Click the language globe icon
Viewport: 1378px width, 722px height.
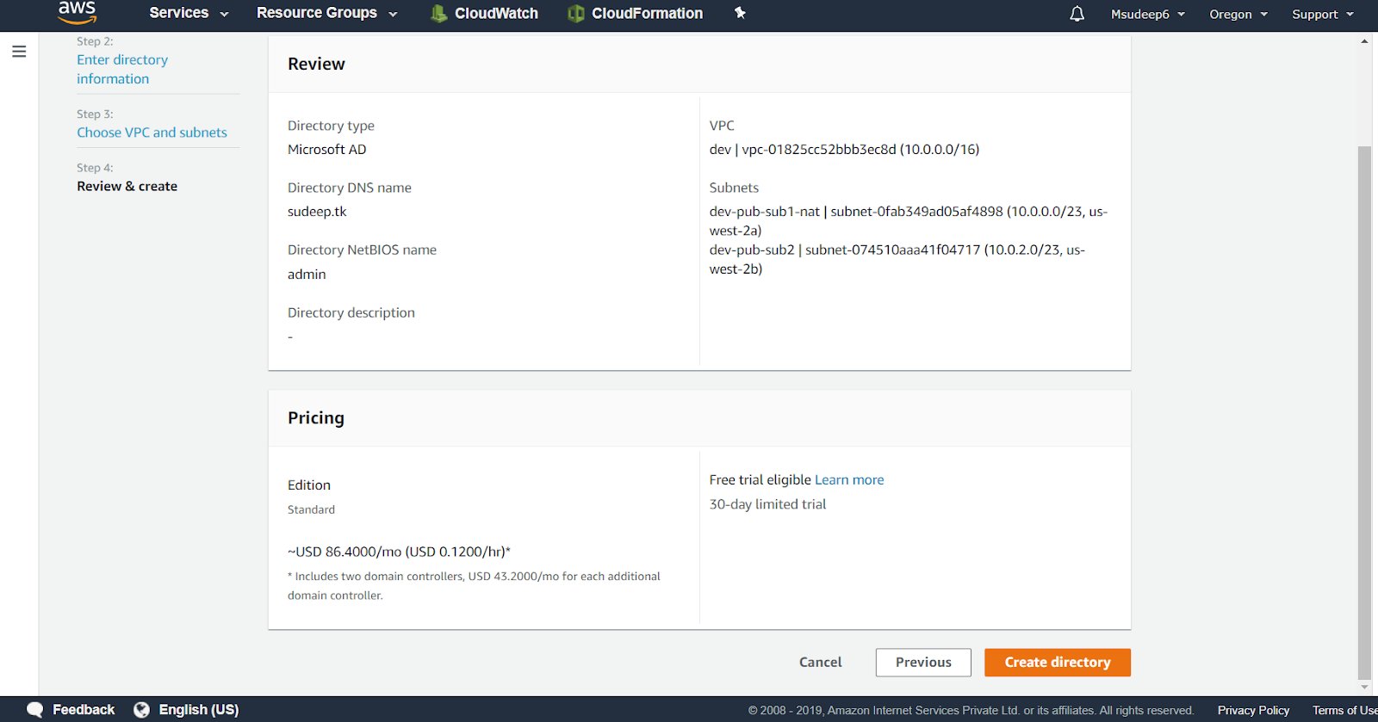coord(141,710)
